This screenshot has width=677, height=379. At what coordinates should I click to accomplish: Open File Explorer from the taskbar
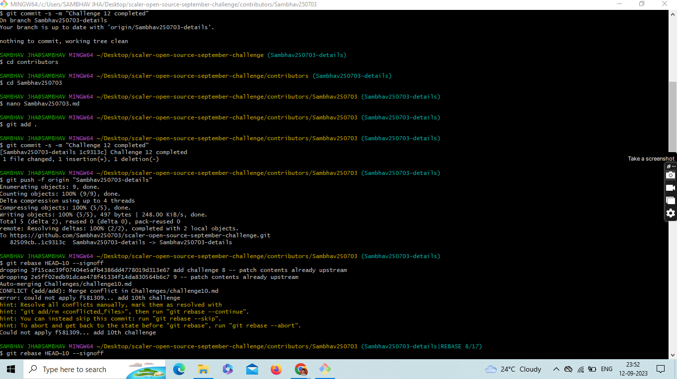point(203,369)
